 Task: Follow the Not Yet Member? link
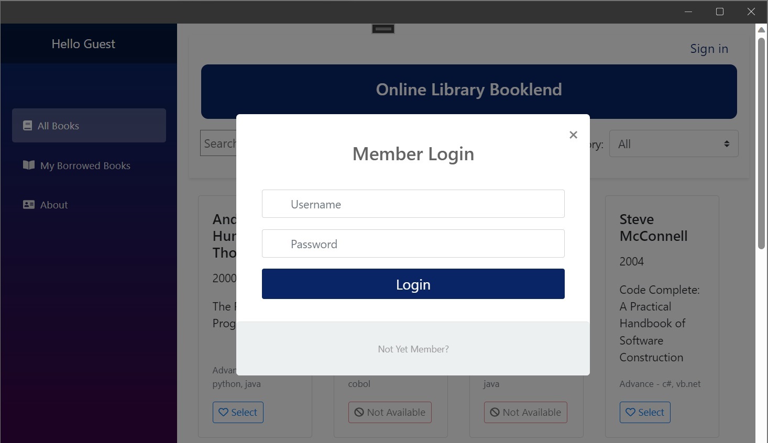click(x=413, y=349)
